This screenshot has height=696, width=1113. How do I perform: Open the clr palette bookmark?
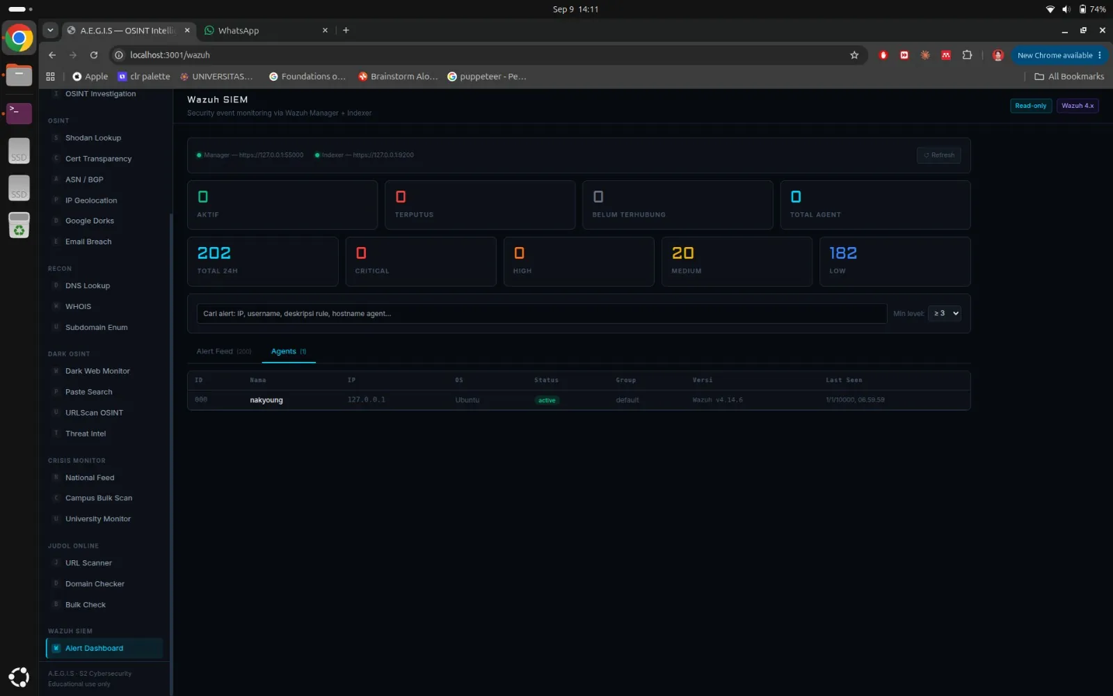144,77
